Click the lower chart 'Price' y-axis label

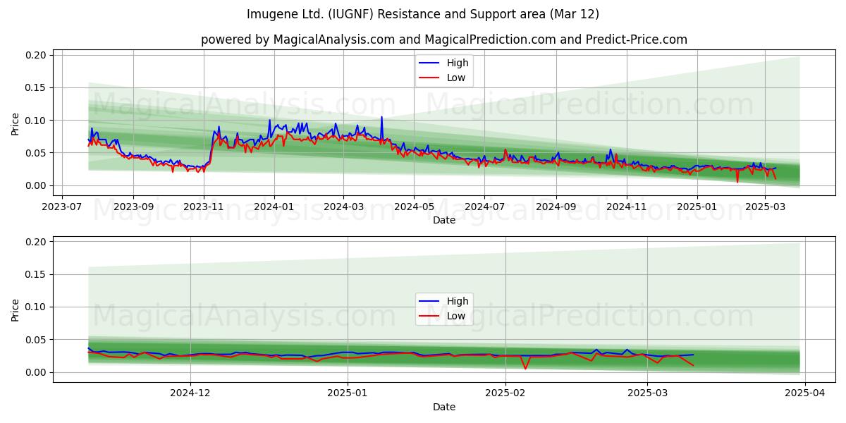(16, 309)
